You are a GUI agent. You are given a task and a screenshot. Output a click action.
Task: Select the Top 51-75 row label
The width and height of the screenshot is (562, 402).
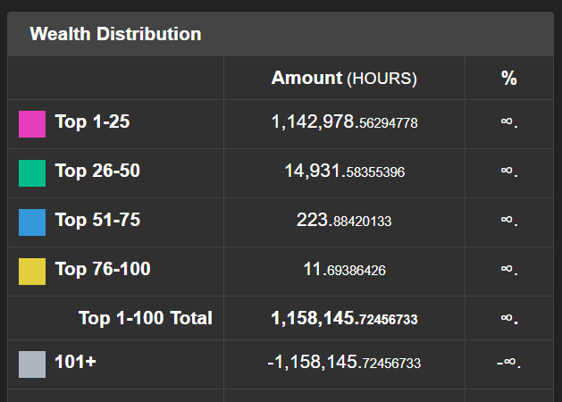click(x=97, y=220)
